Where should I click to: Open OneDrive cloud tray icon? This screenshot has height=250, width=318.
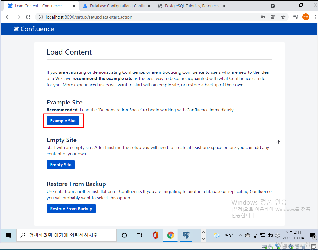point(248,235)
